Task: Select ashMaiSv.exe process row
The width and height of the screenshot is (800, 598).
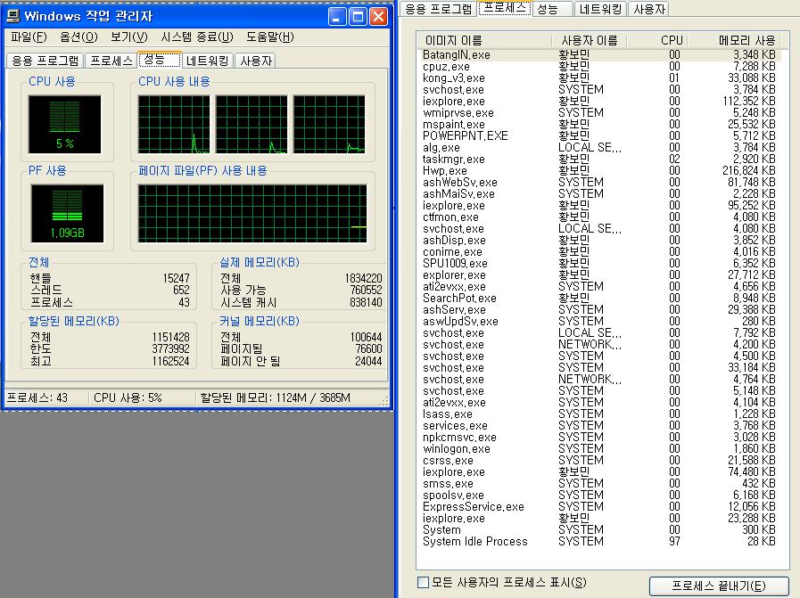Action: tap(600, 193)
